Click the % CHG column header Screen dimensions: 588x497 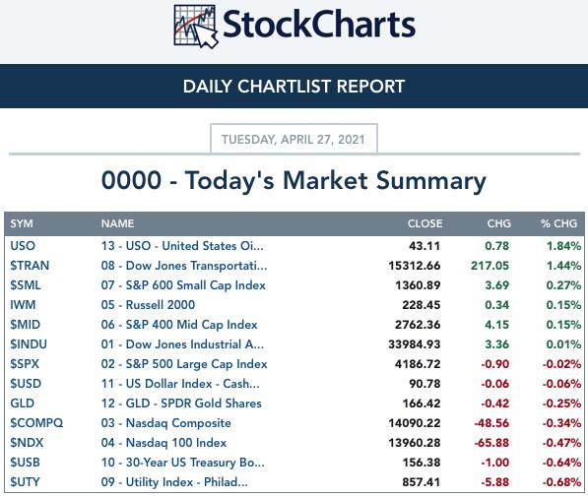tap(558, 223)
